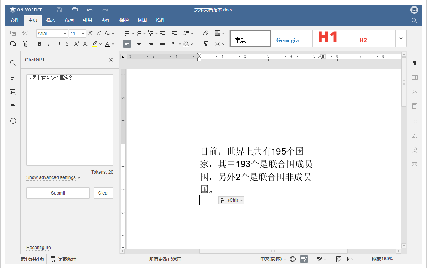Expand the Show advanced settings options
428x270 pixels.
[x=51, y=177]
